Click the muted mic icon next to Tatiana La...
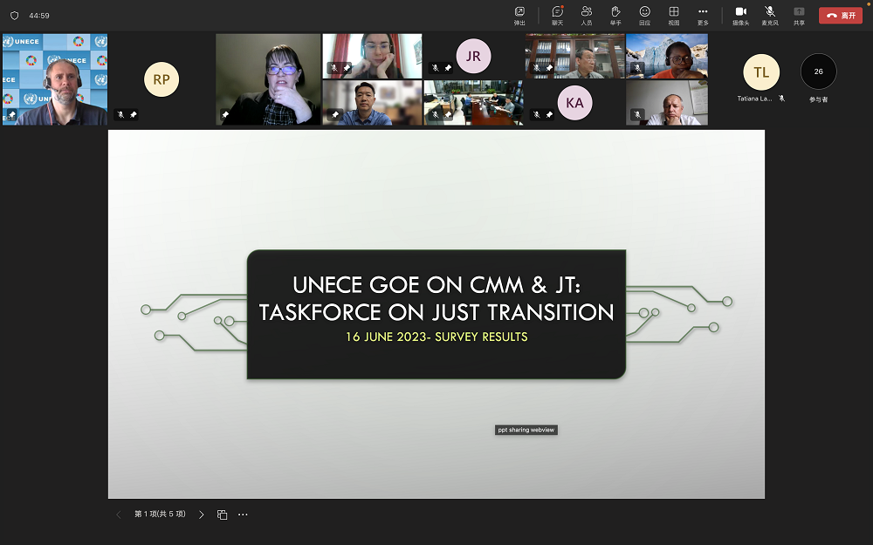Viewport: 873px width, 545px height. [x=781, y=99]
